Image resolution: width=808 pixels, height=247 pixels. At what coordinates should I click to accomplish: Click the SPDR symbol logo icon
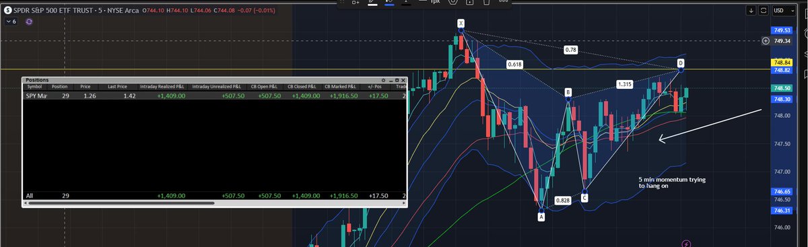(x=7, y=11)
